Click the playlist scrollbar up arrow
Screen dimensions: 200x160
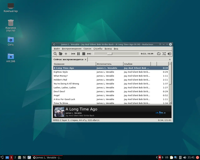[170, 63]
